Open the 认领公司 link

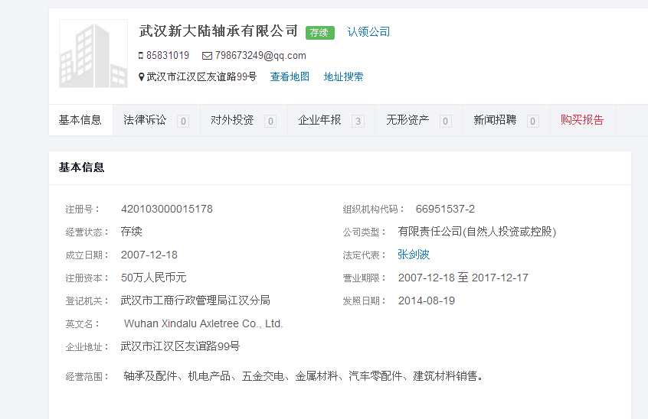click(368, 32)
